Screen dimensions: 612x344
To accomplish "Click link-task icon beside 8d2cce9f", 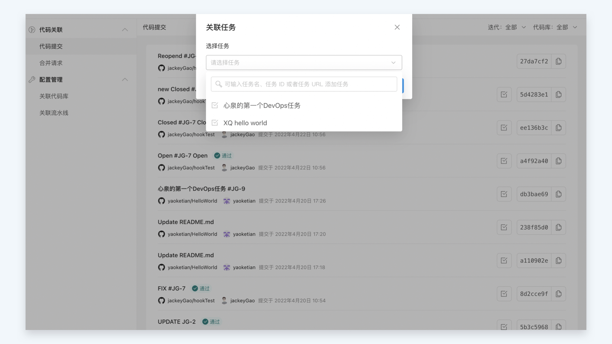I will [x=504, y=294].
